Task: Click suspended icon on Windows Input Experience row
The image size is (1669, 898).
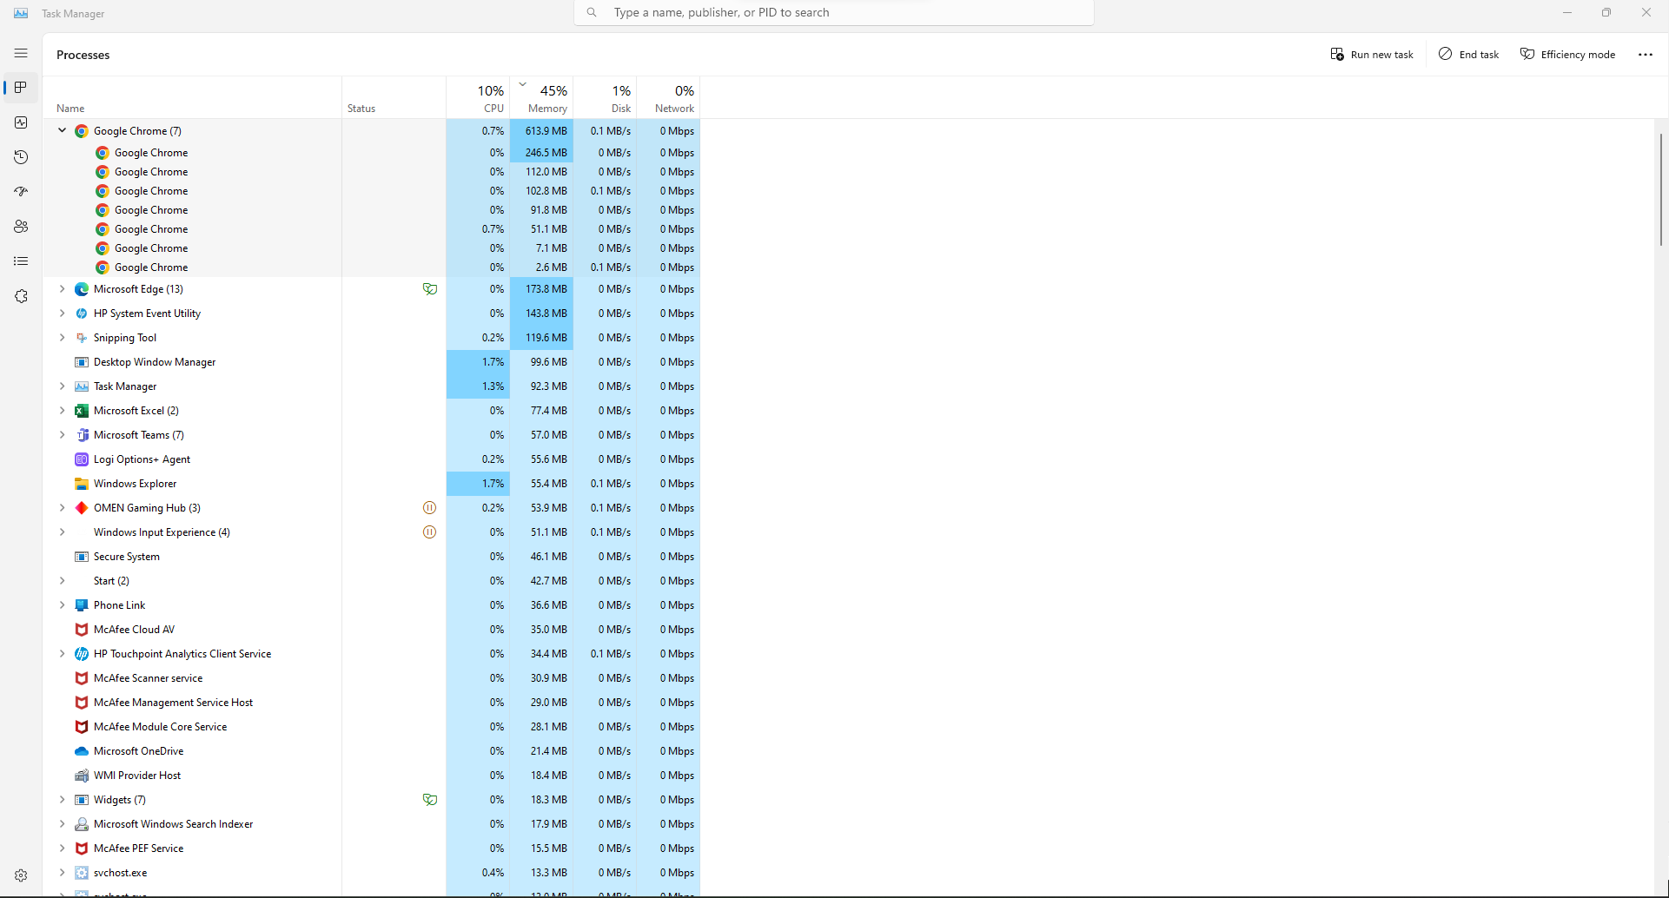Action: point(429,532)
